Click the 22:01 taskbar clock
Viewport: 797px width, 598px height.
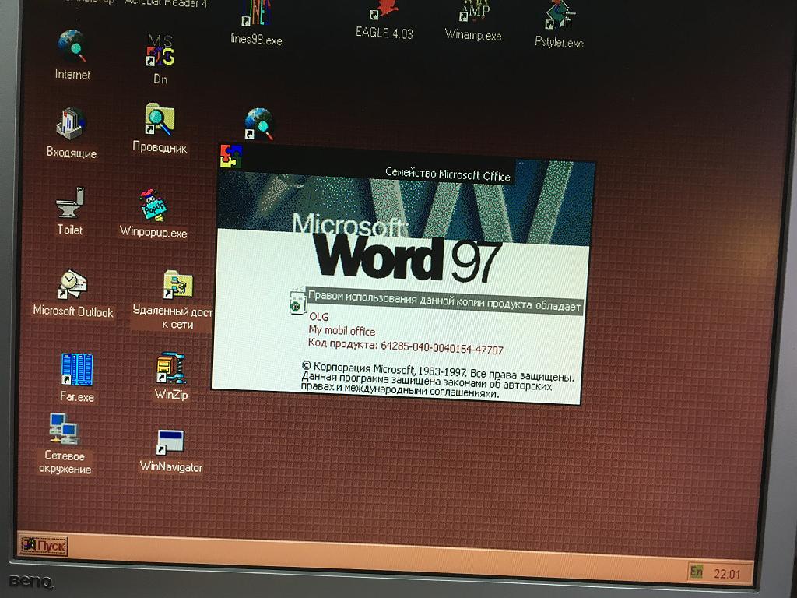727,574
